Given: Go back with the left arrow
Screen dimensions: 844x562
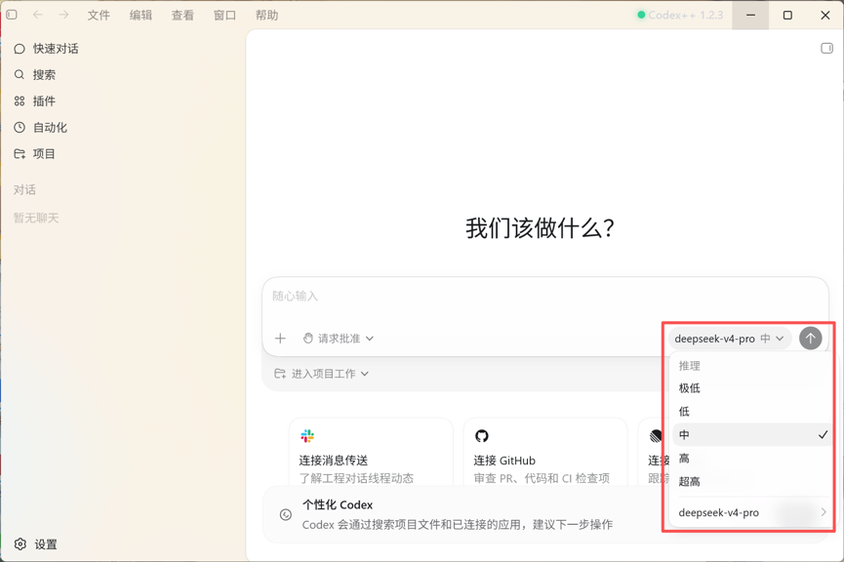Looking at the screenshot, I should click(x=38, y=15).
